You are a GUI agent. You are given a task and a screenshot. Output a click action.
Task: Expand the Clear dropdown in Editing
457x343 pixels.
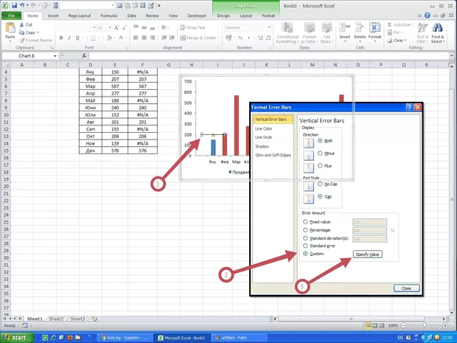click(x=405, y=41)
